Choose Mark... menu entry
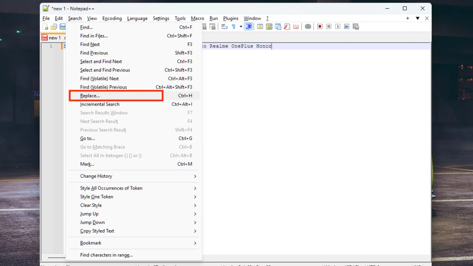Image resolution: width=473 pixels, height=266 pixels. 134,164
